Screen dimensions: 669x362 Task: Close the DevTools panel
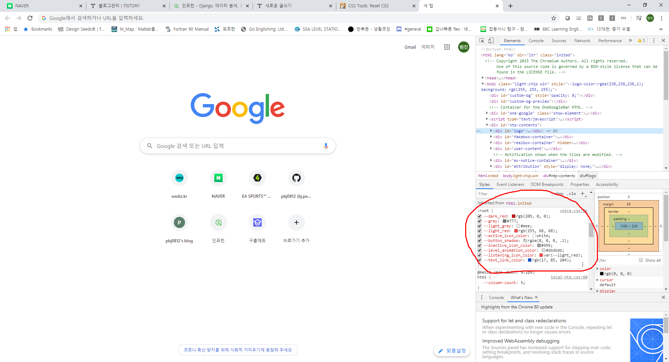tap(663, 41)
